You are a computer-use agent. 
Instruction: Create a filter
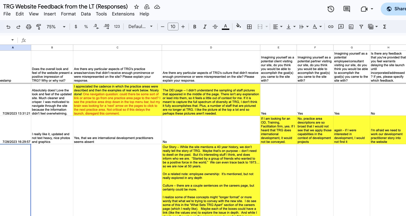click(361, 27)
